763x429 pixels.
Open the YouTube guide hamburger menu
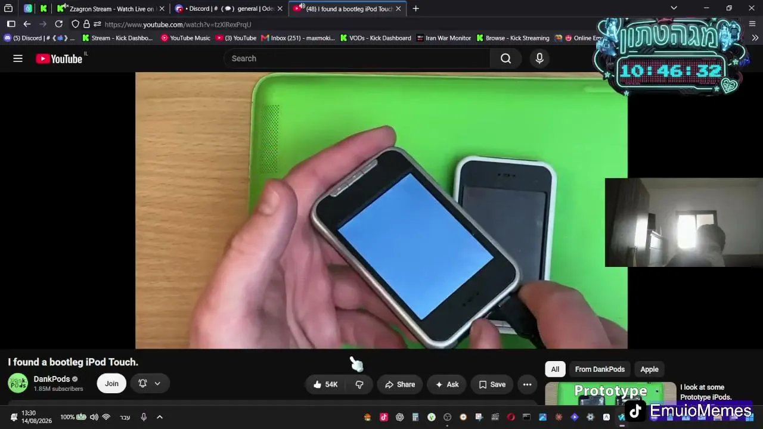click(18, 58)
